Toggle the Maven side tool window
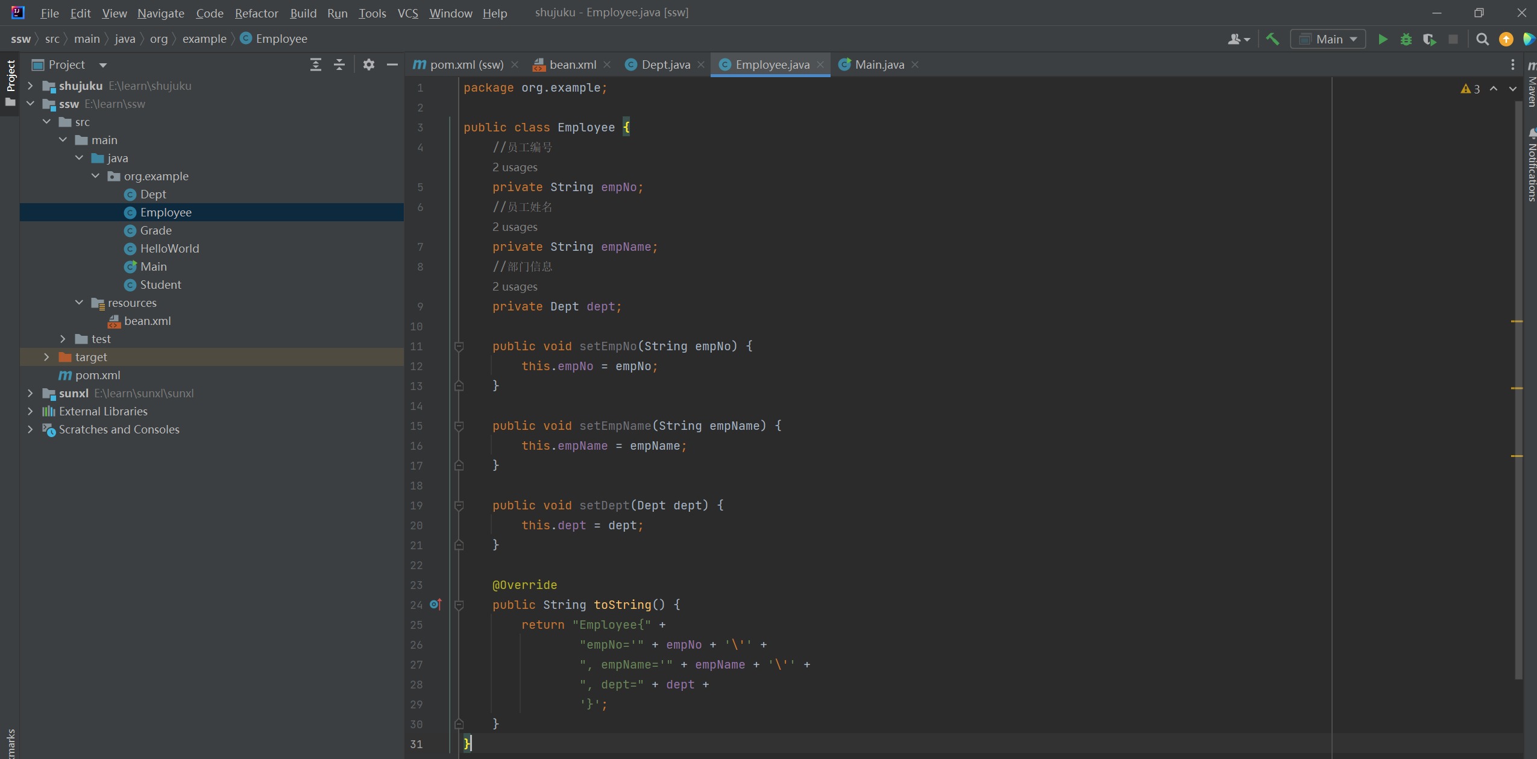Image resolution: width=1537 pixels, height=759 pixels. [x=1531, y=84]
